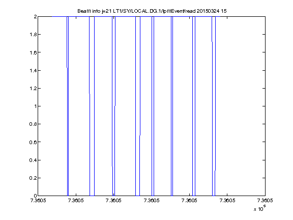Select the step notch near 0.28 on last pulse
This screenshot has height=220, width=293.
(x=215, y=171)
